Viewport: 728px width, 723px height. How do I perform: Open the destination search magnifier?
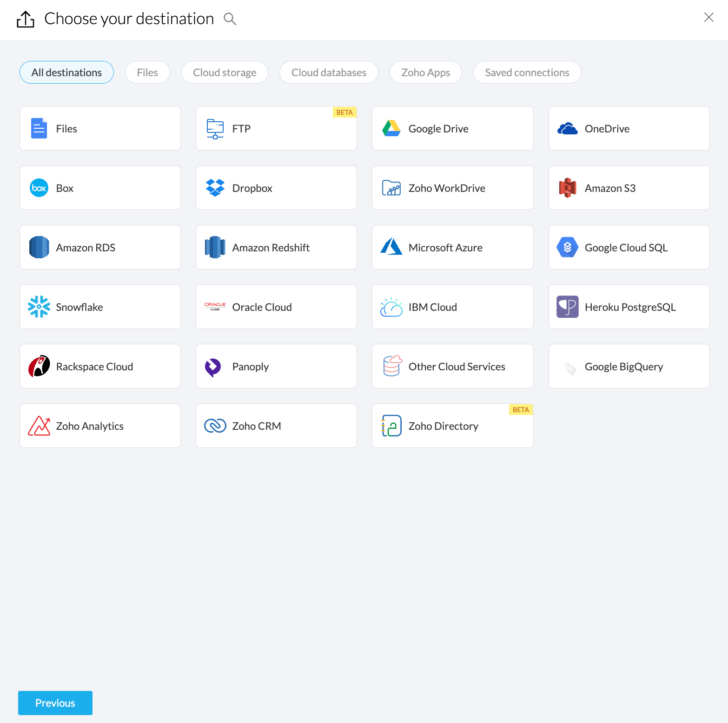230,19
